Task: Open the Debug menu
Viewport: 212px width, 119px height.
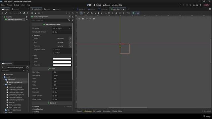Action: (x=16, y=5)
